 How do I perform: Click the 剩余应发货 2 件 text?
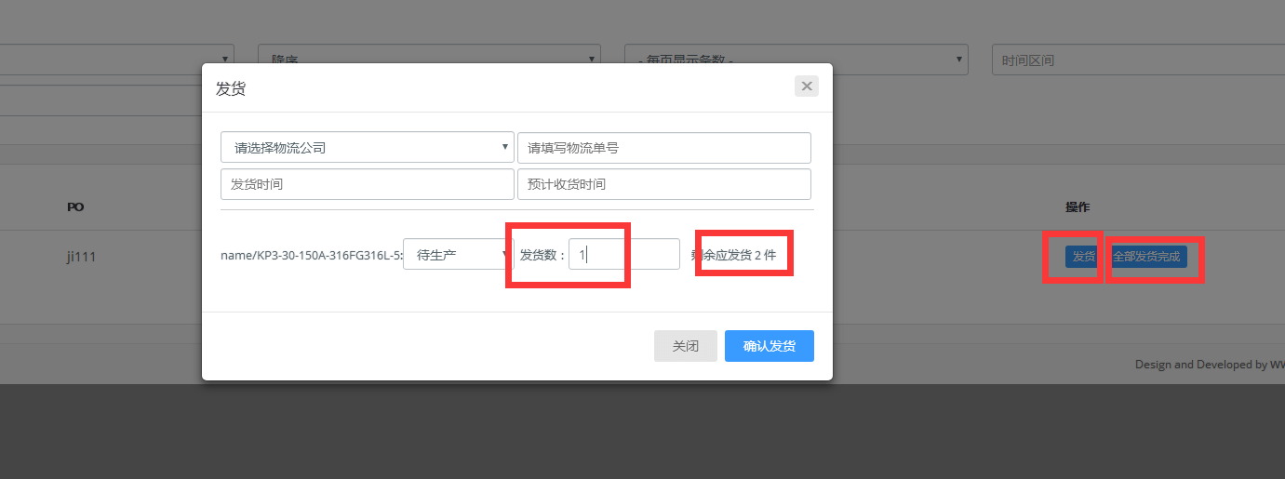tap(733, 255)
